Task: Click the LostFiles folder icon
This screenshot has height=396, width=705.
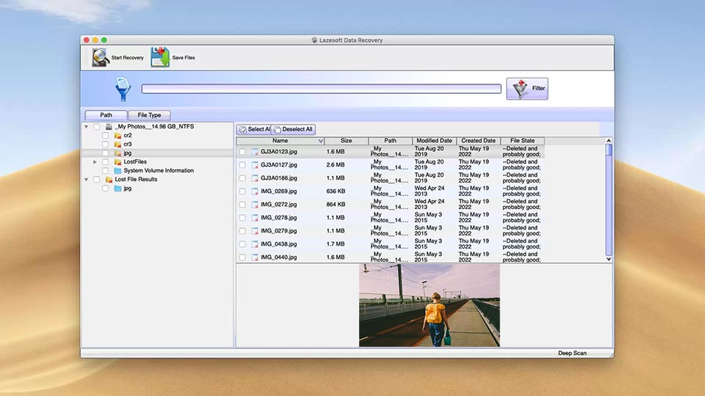Action: [117, 162]
